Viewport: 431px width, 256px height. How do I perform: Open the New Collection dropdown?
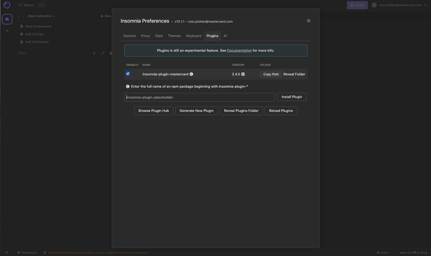pyautogui.click(x=41, y=16)
